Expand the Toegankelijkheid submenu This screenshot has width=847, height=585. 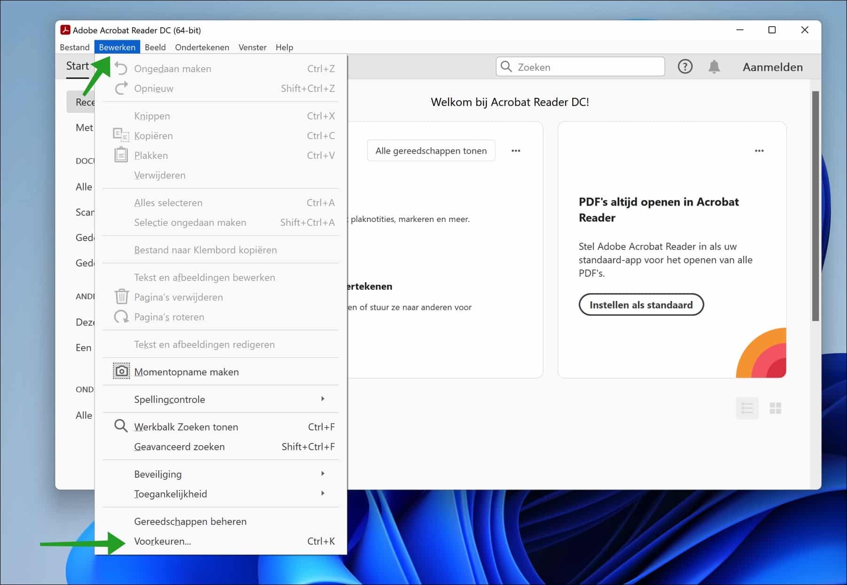point(221,494)
